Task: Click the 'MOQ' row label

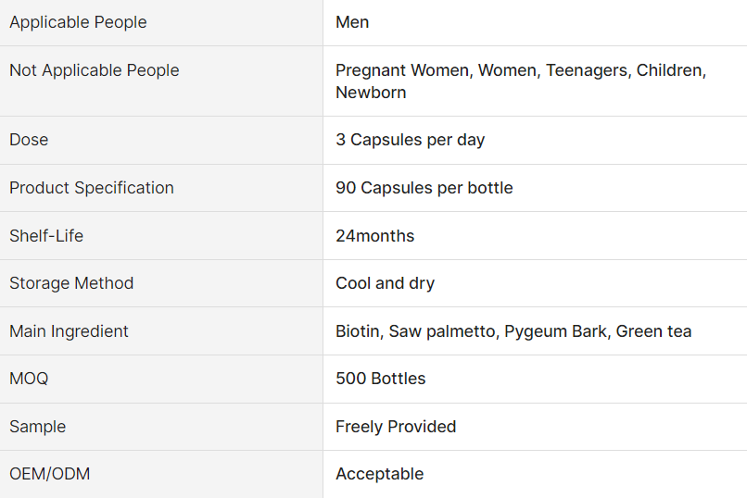Action: (29, 379)
